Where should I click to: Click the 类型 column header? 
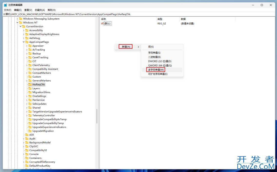point(168,19)
